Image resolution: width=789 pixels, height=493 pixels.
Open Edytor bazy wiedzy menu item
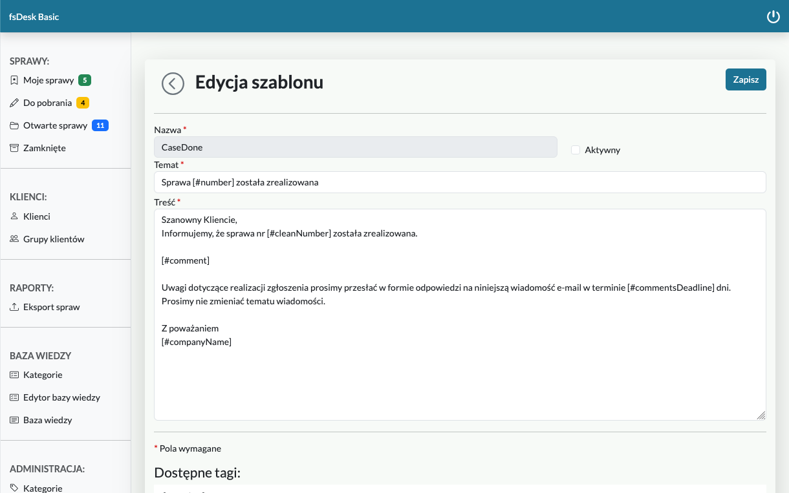[x=61, y=397]
